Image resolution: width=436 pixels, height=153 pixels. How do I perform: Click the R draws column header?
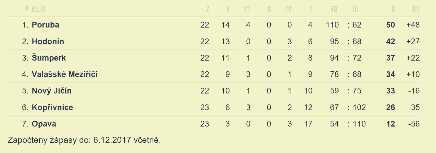[269, 9]
